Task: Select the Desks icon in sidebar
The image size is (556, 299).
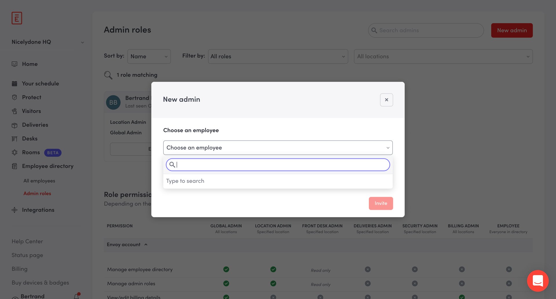Action: tap(15, 138)
